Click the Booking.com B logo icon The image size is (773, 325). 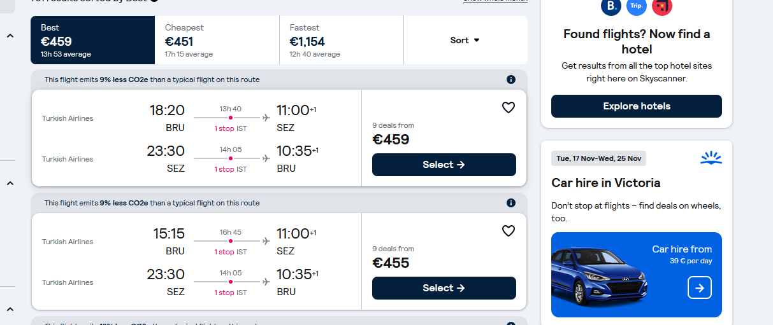611,6
